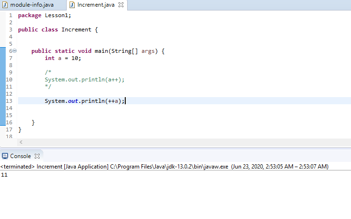
Task: Click the closing brace on line 17
Action: pyautogui.click(x=20, y=130)
